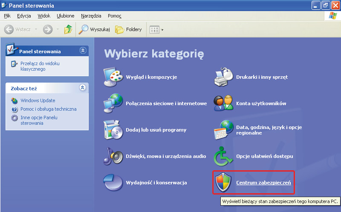Open the Narzędzia menu
The image size is (341, 212).
point(91,16)
